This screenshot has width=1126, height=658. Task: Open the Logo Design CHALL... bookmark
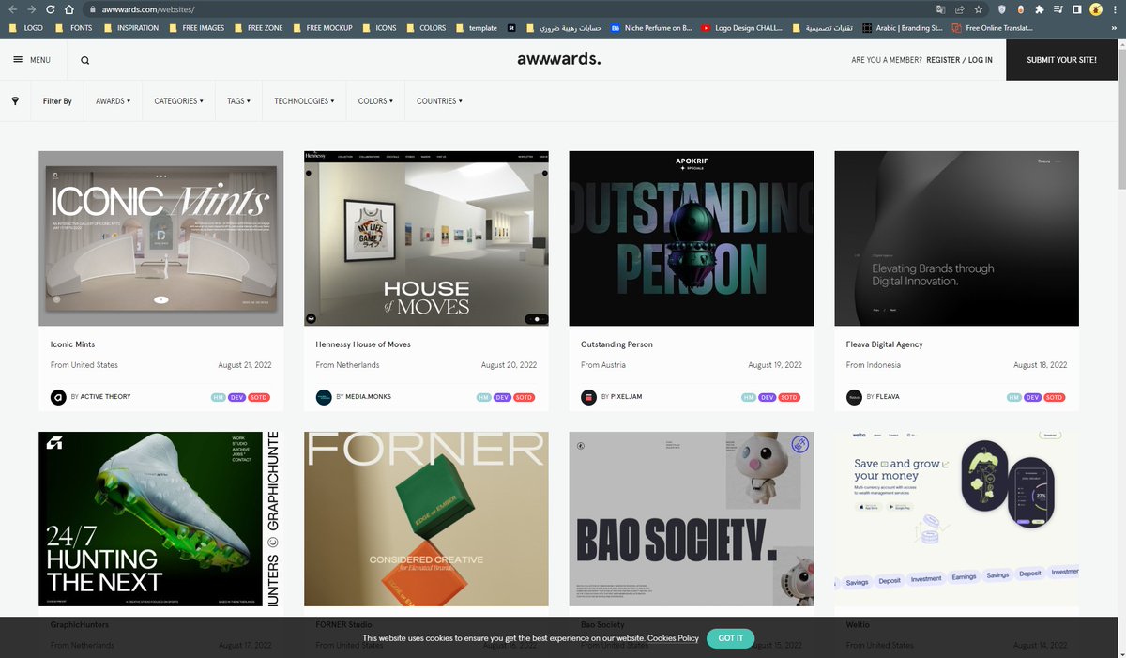click(x=741, y=28)
